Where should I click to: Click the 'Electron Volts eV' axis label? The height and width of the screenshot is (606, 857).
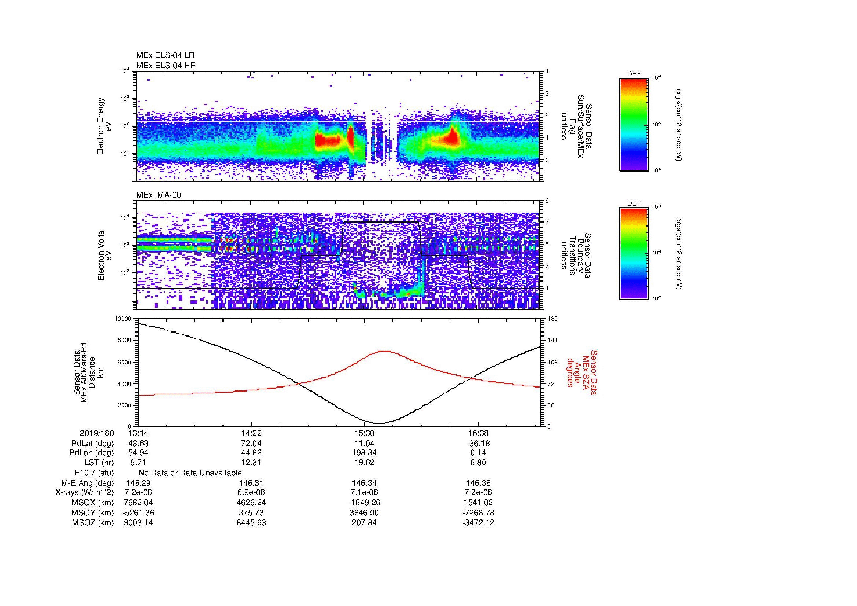[x=104, y=256]
